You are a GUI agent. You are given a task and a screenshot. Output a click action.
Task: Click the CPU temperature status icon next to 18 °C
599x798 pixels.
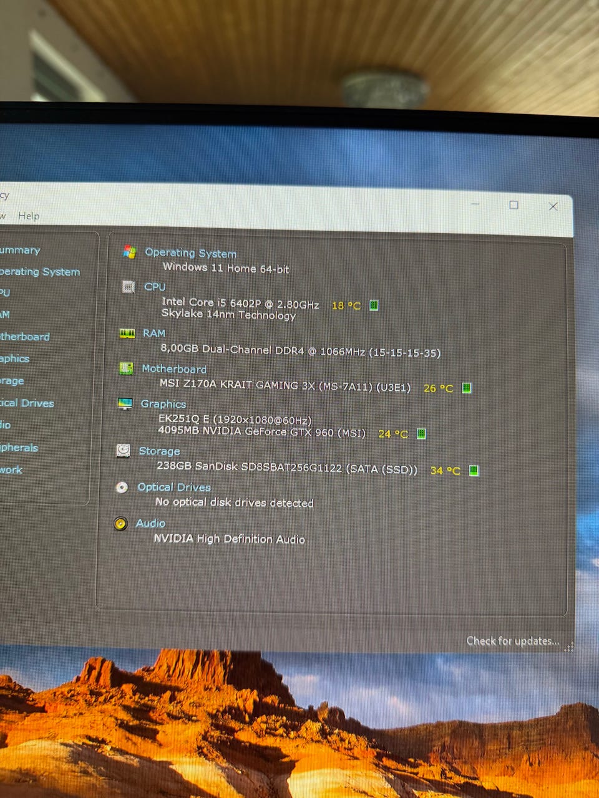click(374, 305)
